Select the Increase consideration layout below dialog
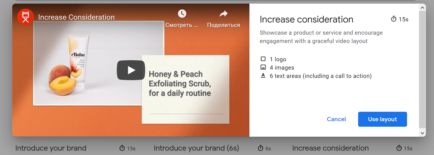 coord(330,148)
